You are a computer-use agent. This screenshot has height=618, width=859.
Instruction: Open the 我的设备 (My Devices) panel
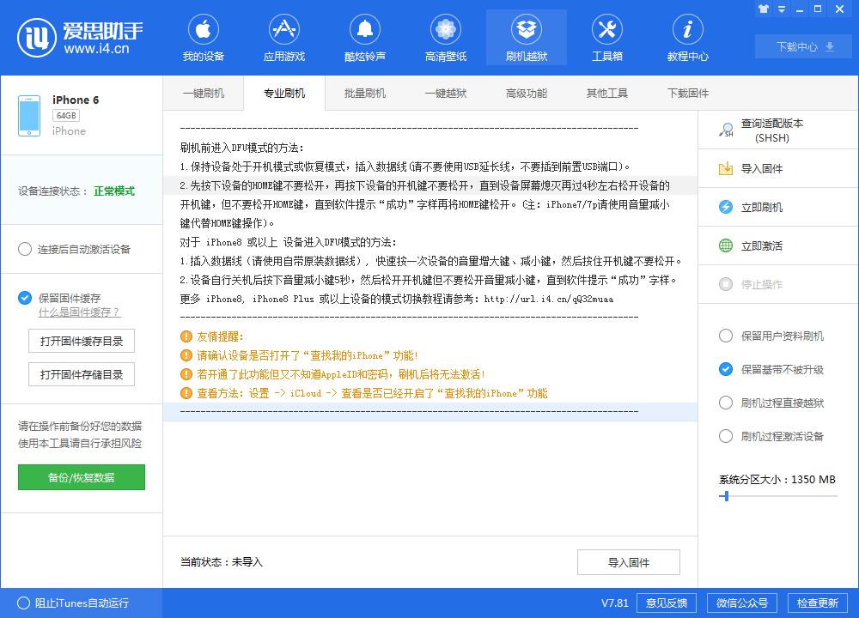(203, 37)
